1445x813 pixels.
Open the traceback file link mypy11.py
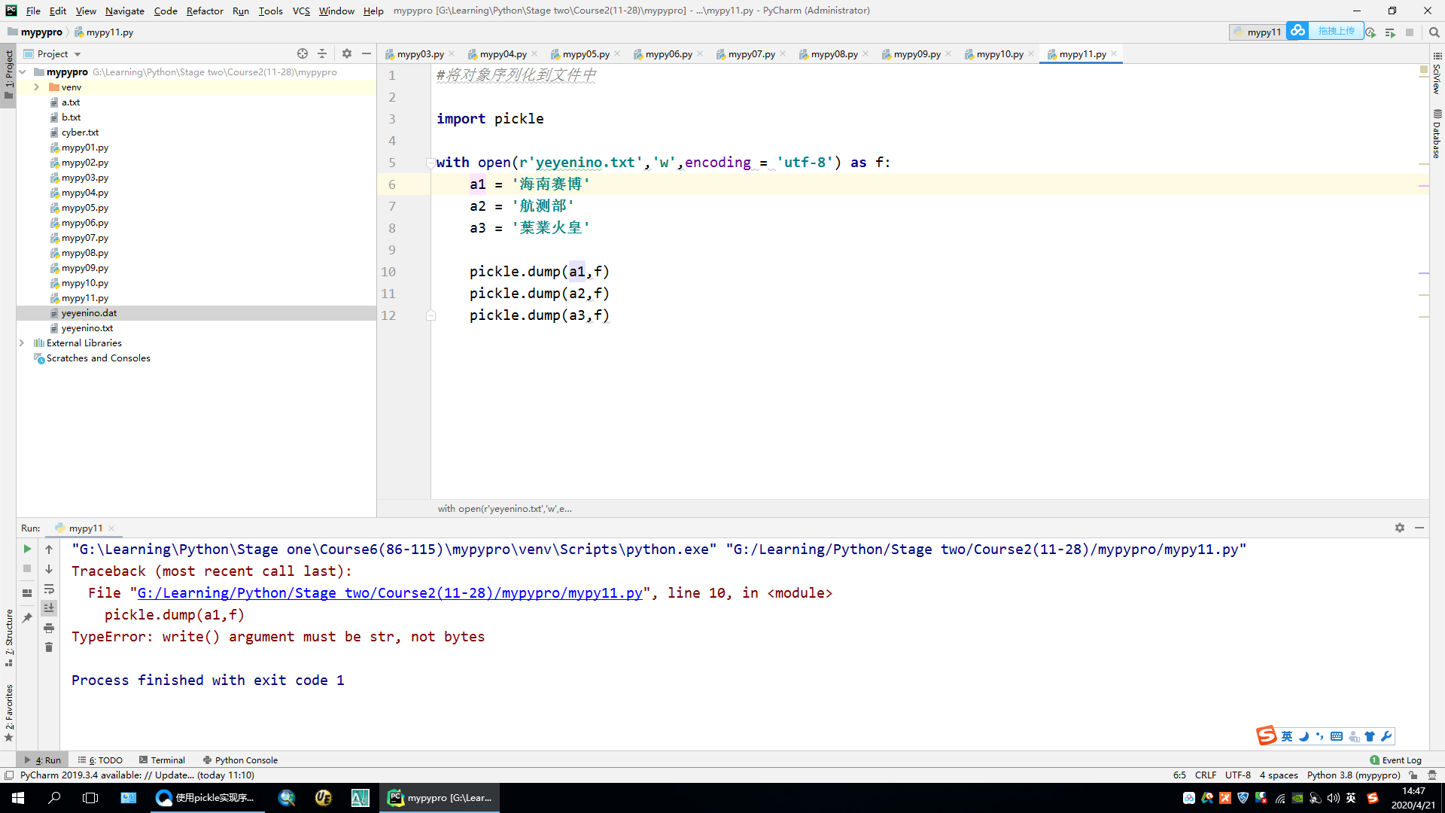390,593
